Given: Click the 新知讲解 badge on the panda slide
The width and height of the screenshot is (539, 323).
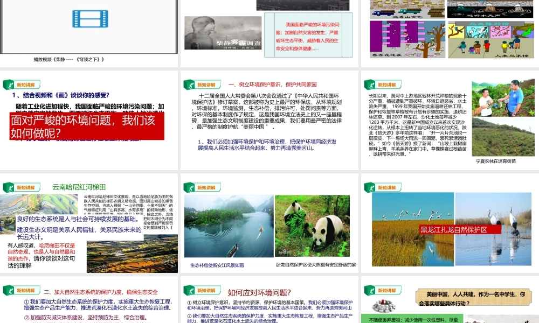Looking at the screenshot, I should [x=202, y=188].
